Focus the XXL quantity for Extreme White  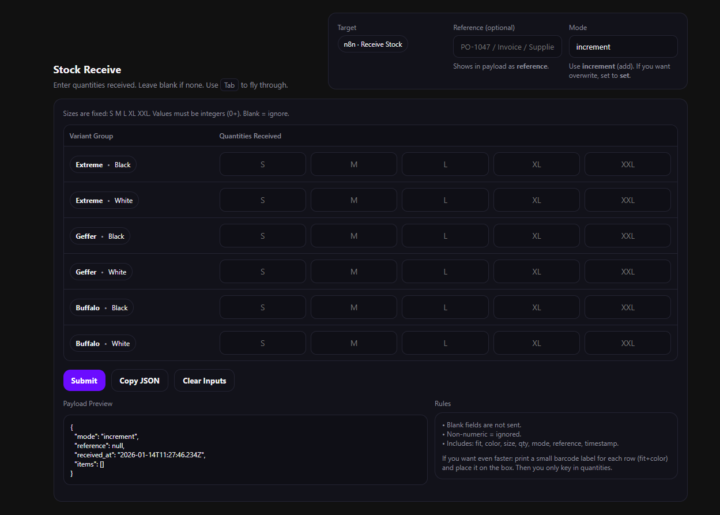pos(628,200)
